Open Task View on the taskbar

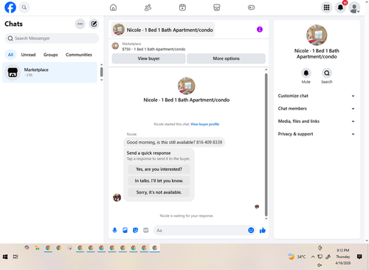tap(15, 257)
